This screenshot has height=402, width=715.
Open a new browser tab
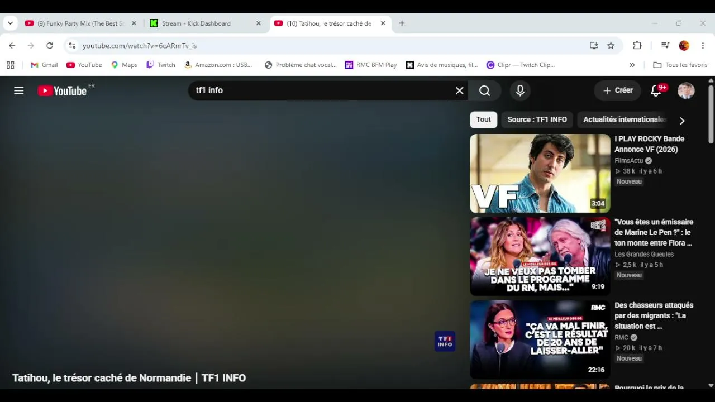coord(402,23)
